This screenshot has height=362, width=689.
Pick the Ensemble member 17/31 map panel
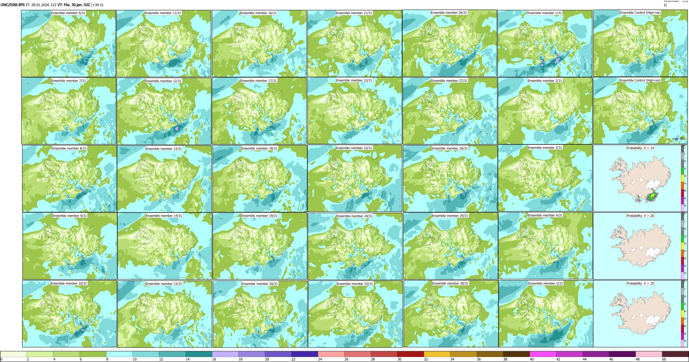(x=259, y=111)
